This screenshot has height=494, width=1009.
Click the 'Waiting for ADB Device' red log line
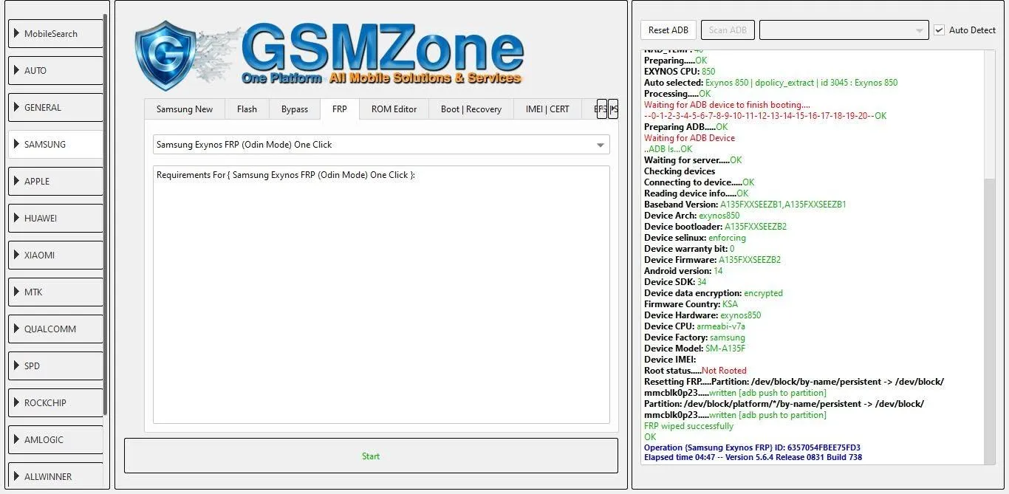tap(689, 138)
